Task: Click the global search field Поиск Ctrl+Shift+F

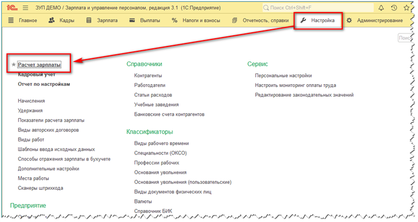Action: pos(318,8)
